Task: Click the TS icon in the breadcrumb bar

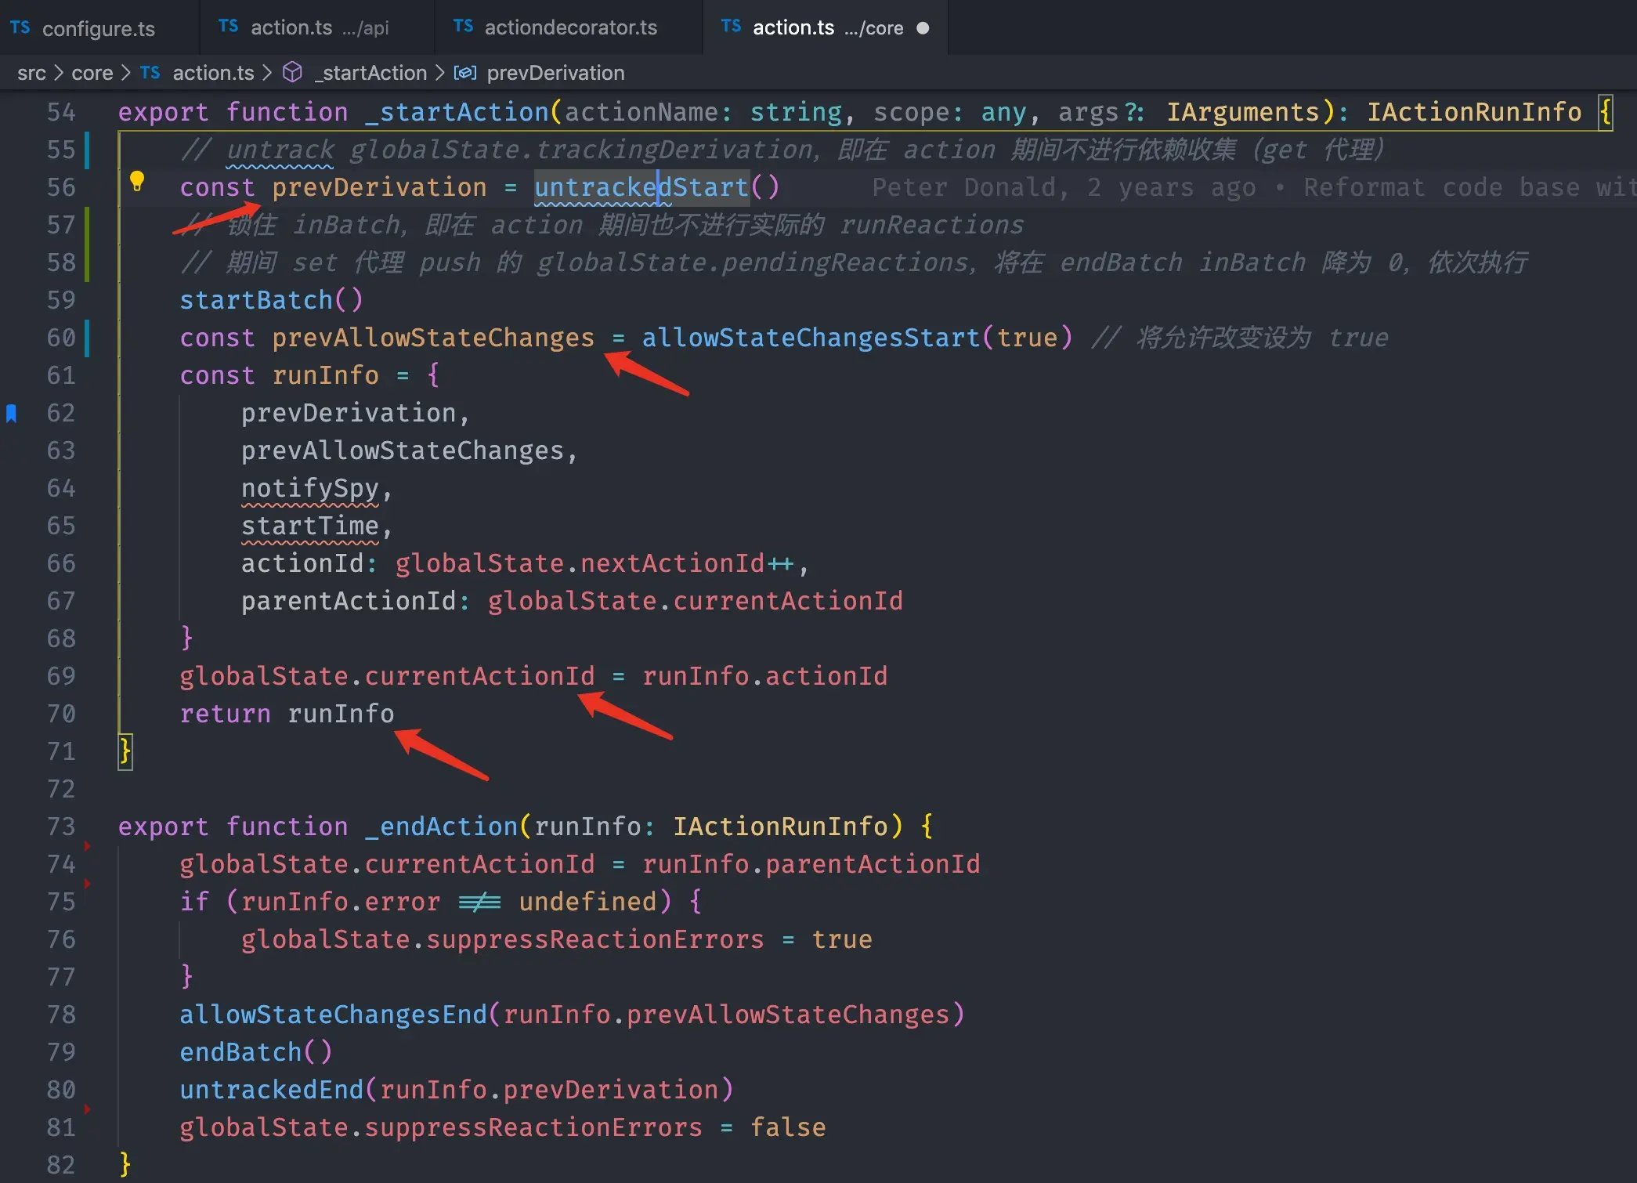Action: 150,73
